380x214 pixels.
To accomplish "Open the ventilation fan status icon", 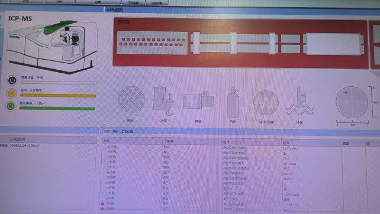I will [x=131, y=99].
